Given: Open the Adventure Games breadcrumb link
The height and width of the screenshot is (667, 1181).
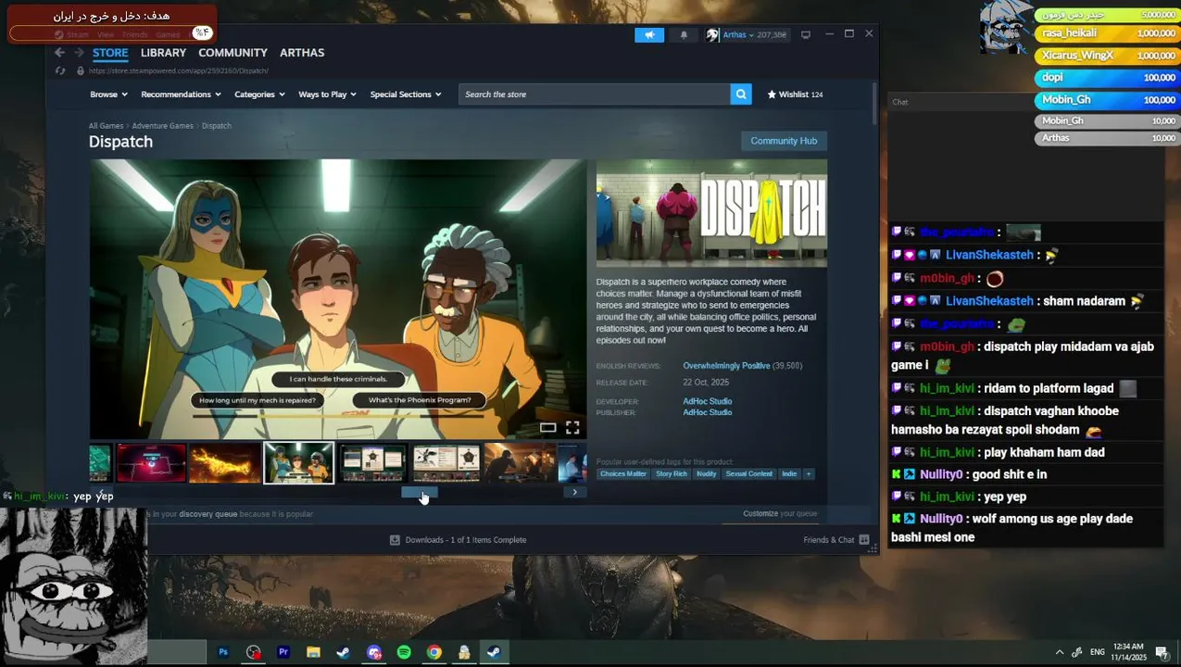Looking at the screenshot, I should tap(162, 126).
